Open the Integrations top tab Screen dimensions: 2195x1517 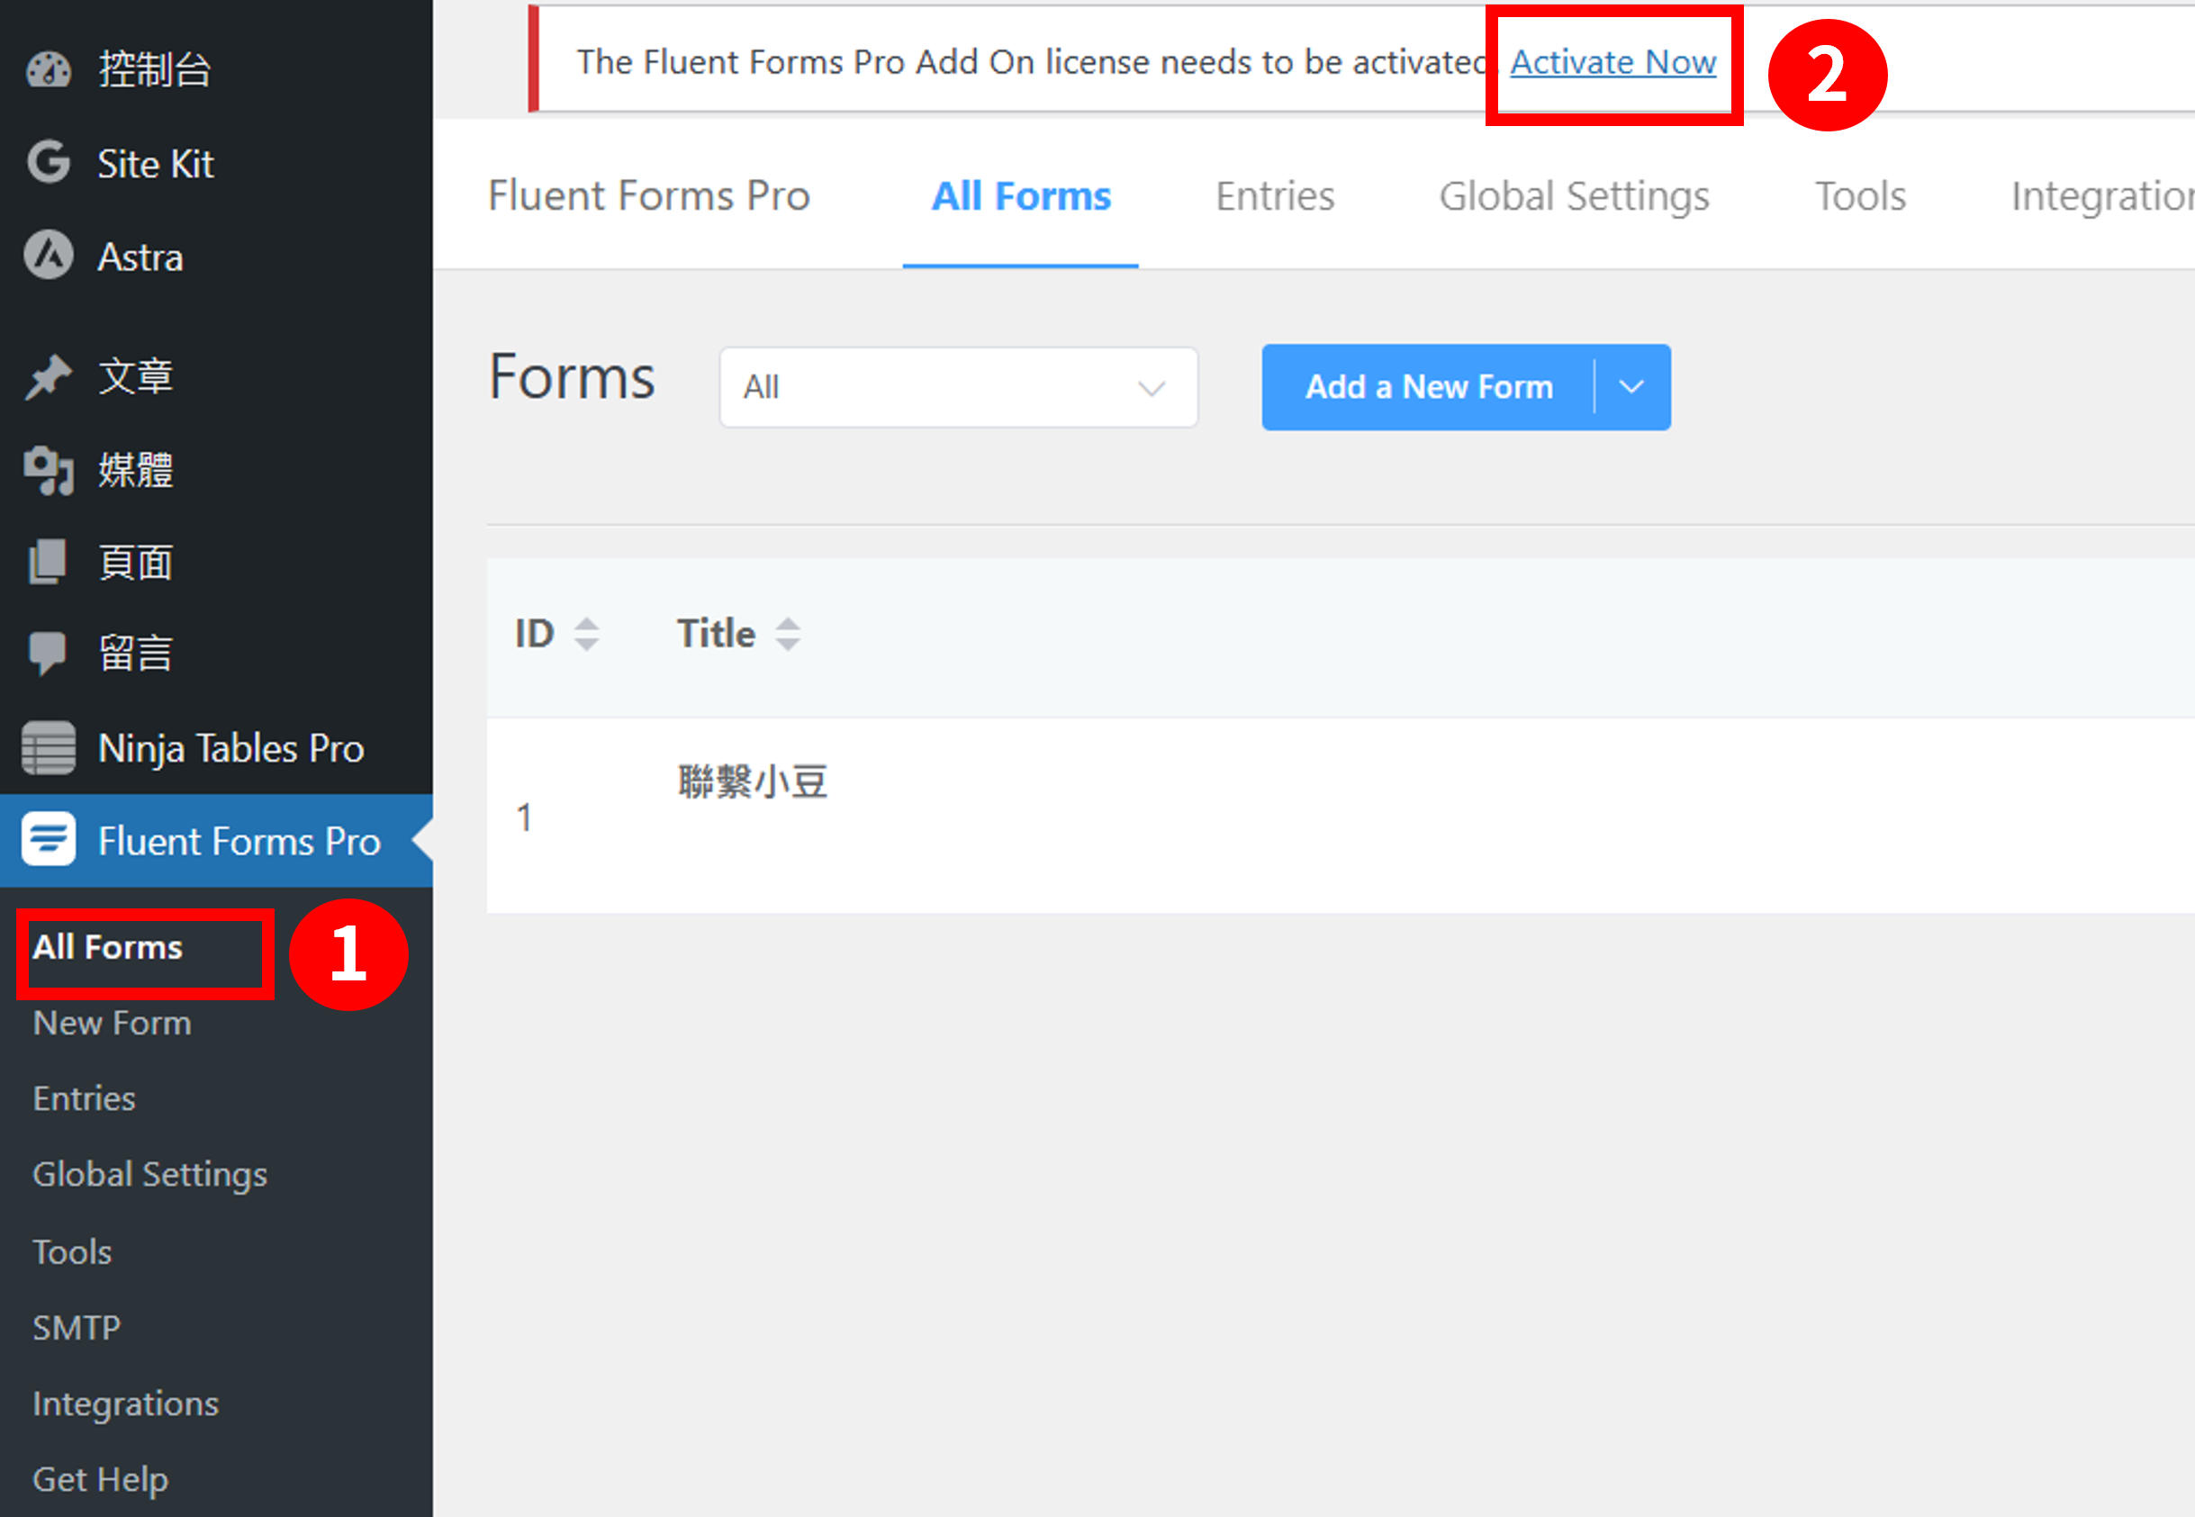coord(2103,198)
